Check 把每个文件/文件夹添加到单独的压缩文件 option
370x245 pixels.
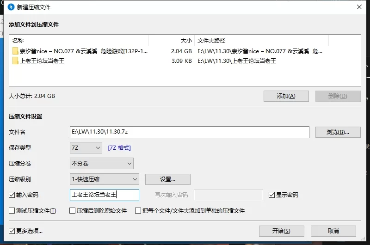click(138, 211)
